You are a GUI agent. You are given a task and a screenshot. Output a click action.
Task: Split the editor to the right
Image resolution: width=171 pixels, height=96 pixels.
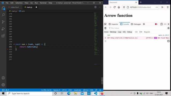click(x=95, y=7)
